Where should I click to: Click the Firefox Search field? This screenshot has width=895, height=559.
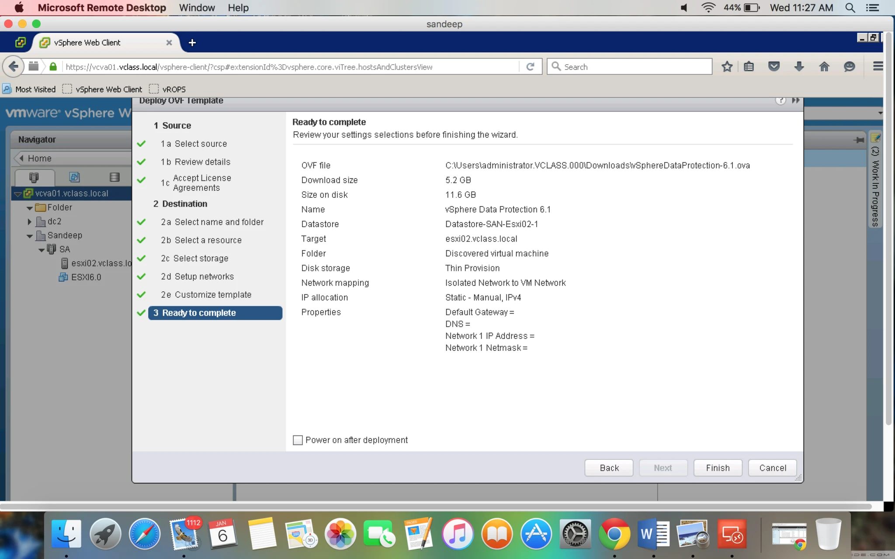coord(629,66)
